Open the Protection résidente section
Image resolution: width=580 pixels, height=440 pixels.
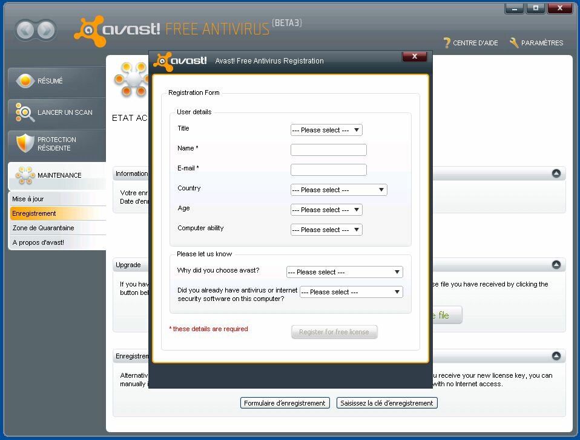point(57,144)
